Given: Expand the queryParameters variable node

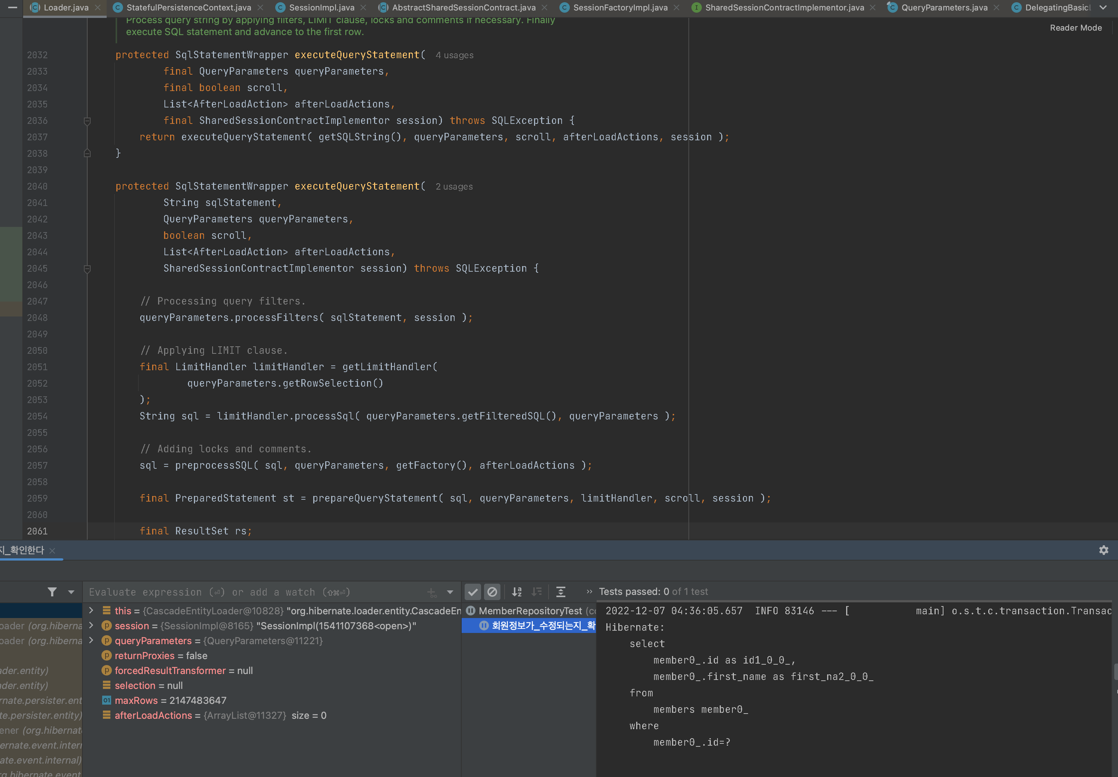Looking at the screenshot, I should pos(91,641).
